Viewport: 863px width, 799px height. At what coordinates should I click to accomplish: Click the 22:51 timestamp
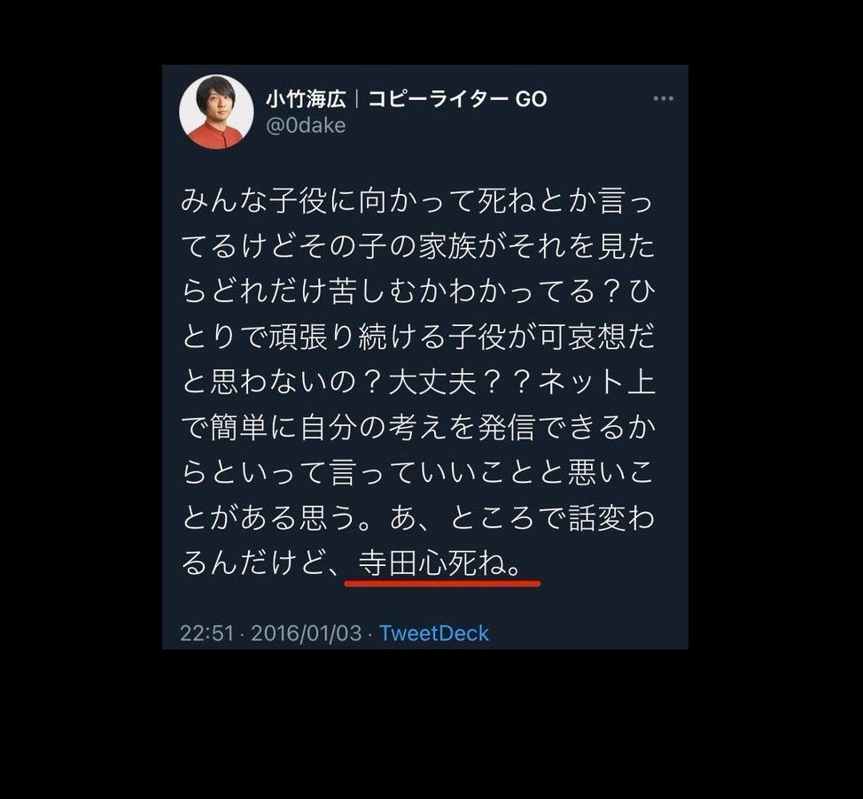tap(207, 632)
